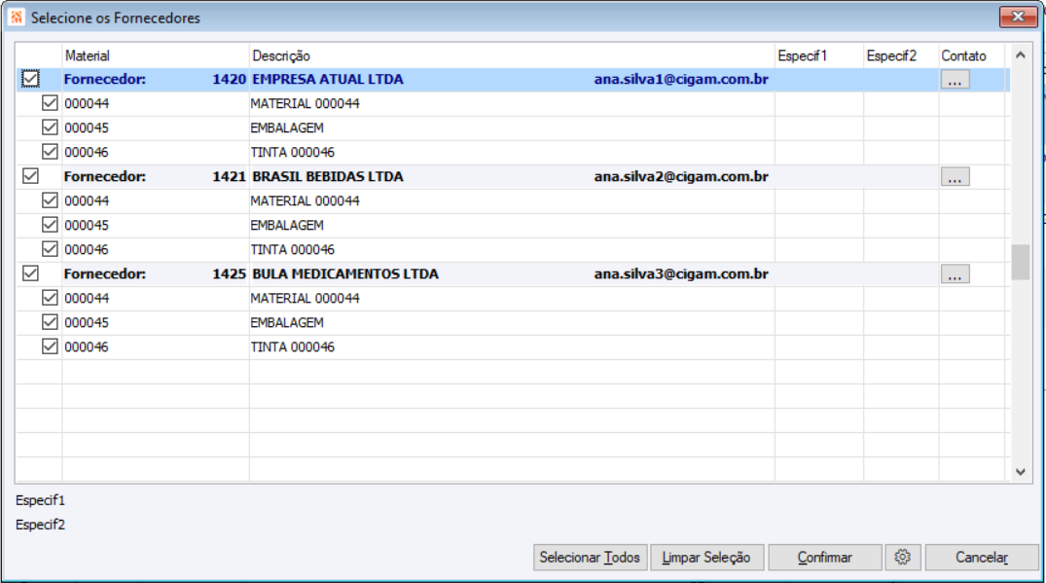Uncheck material 000044 under BULA MEDICAMENTOS LTDA
Viewport: 1046px width, 583px height.
click(50, 298)
